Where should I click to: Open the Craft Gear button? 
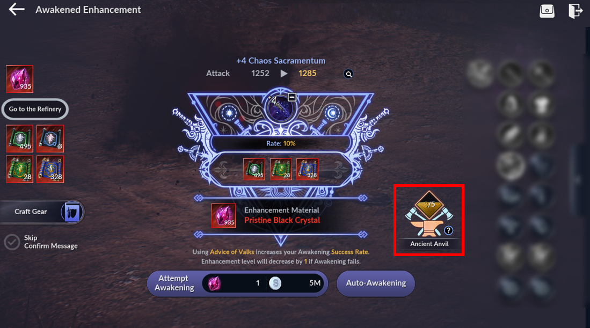click(42, 212)
